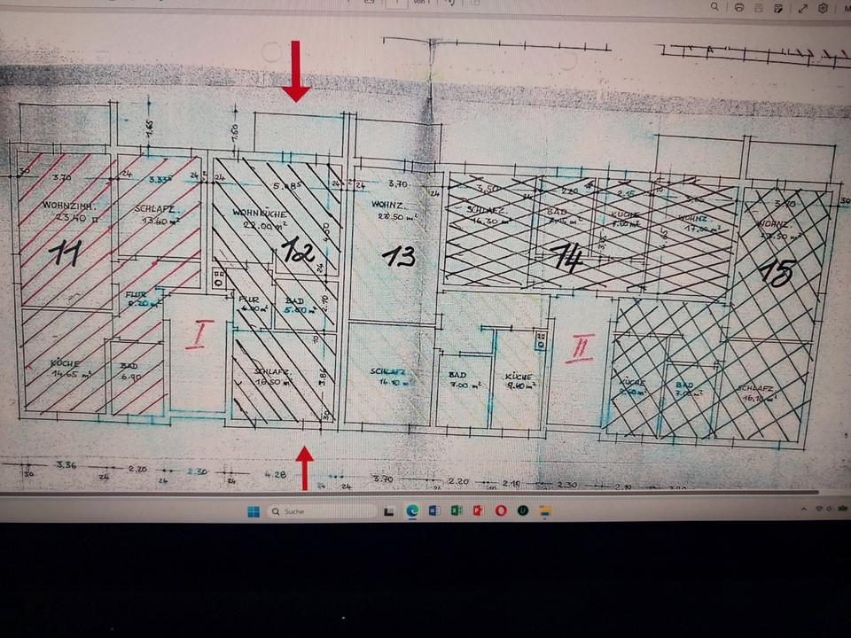Click the print icon in toolbar

coord(738,7)
